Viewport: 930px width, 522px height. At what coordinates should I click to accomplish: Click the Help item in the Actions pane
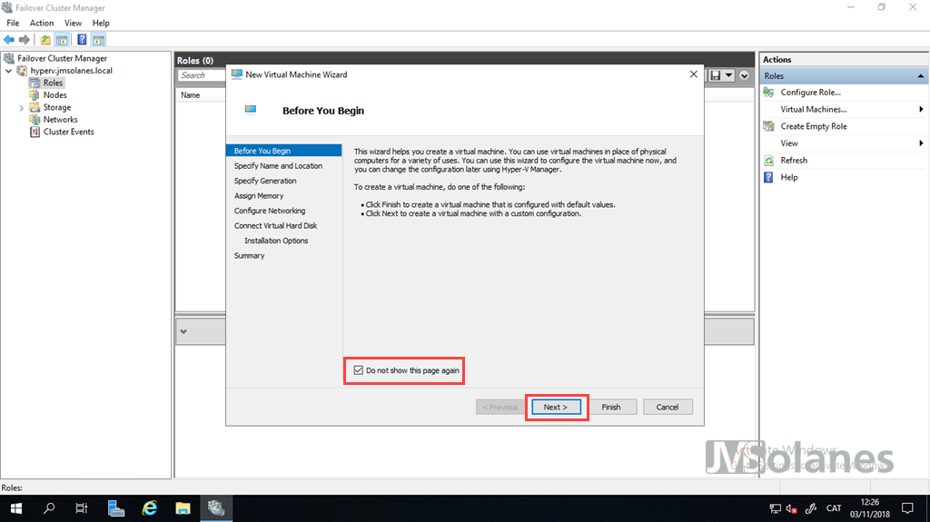tap(789, 177)
